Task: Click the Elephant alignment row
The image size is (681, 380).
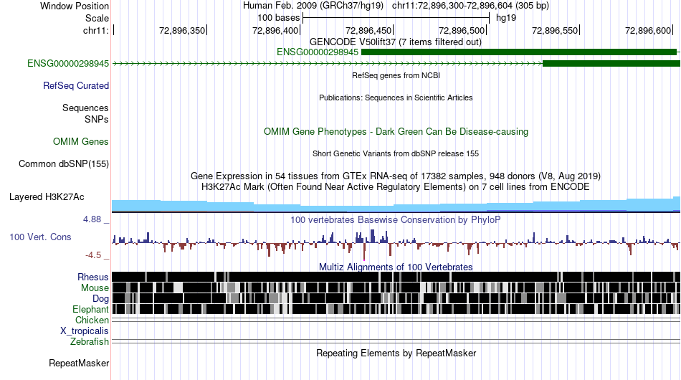Action: tap(396, 309)
